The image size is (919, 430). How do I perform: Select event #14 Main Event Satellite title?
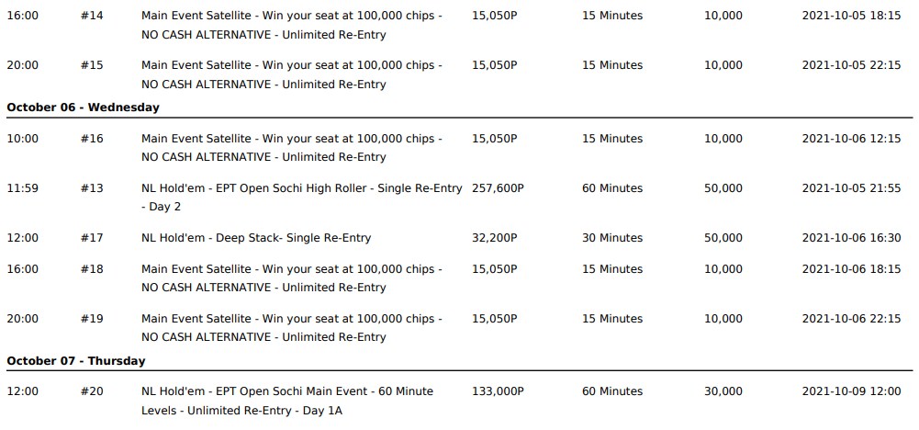[291, 25]
